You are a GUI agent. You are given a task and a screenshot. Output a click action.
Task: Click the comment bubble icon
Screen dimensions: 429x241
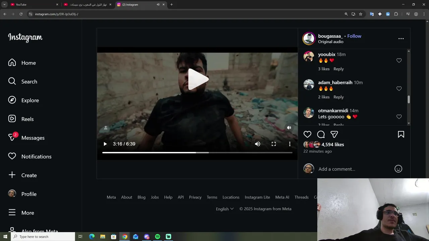(x=321, y=134)
